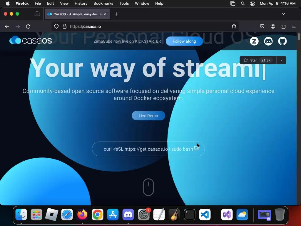301x226 pixels.
Task: Open Control Center in menu bar
Action: tap(252, 4)
